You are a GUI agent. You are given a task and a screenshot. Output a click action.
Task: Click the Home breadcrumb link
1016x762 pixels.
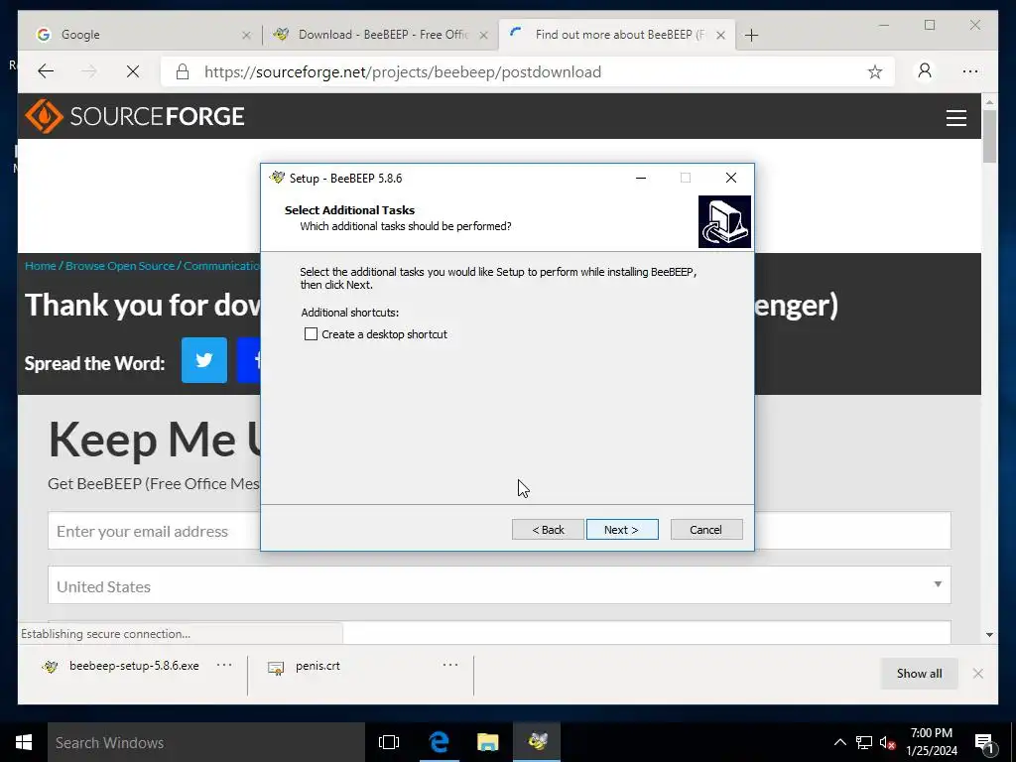click(x=40, y=266)
